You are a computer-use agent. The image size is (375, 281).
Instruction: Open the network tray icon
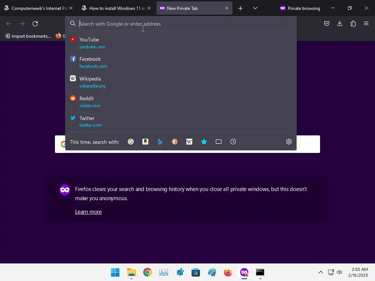coord(331,272)
